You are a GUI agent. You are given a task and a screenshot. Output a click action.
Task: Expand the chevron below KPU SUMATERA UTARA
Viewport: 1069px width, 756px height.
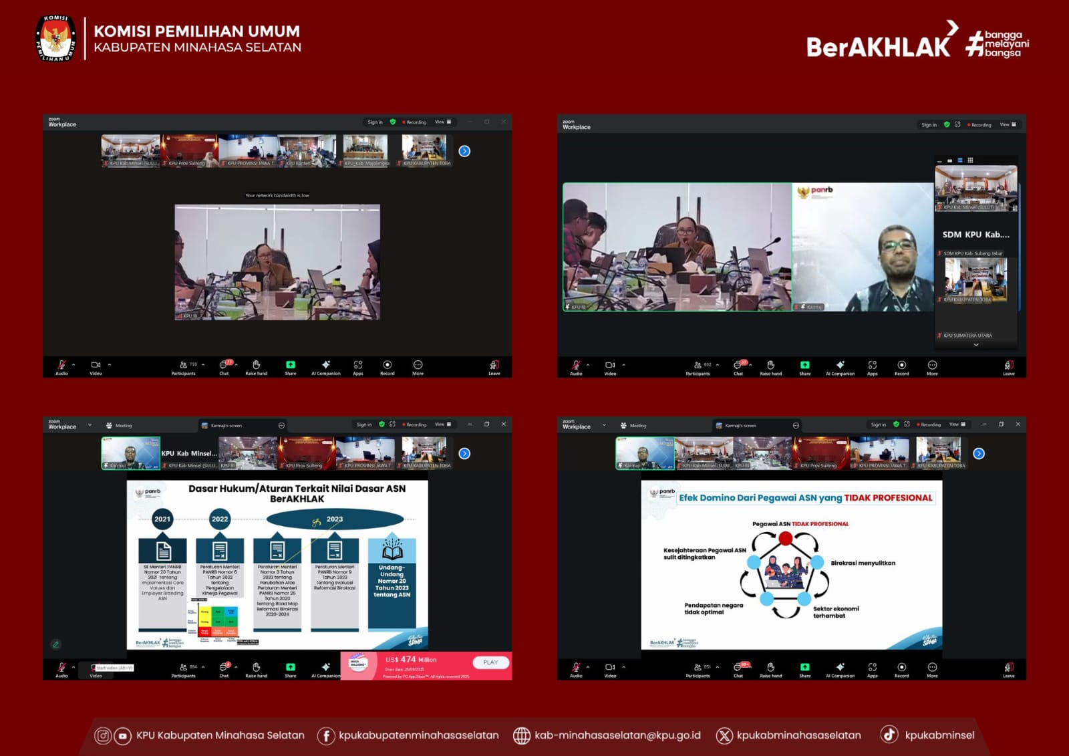click(976, 345)
